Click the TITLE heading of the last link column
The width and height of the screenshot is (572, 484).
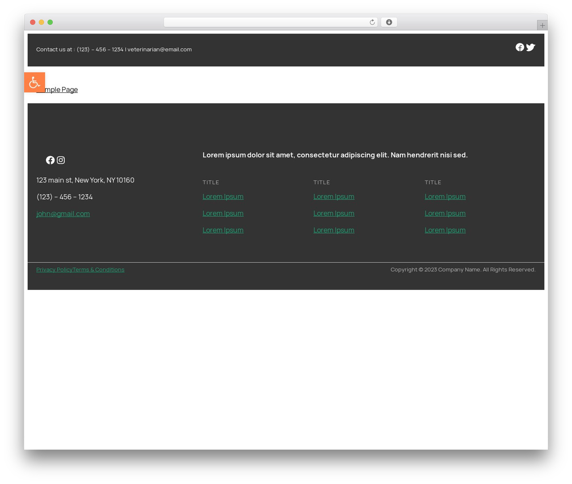click(x=433, y=183)
